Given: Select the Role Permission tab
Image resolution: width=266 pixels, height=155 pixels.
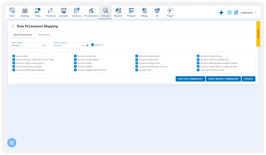Looking at the screenshot, I should [x=23, y=35].
